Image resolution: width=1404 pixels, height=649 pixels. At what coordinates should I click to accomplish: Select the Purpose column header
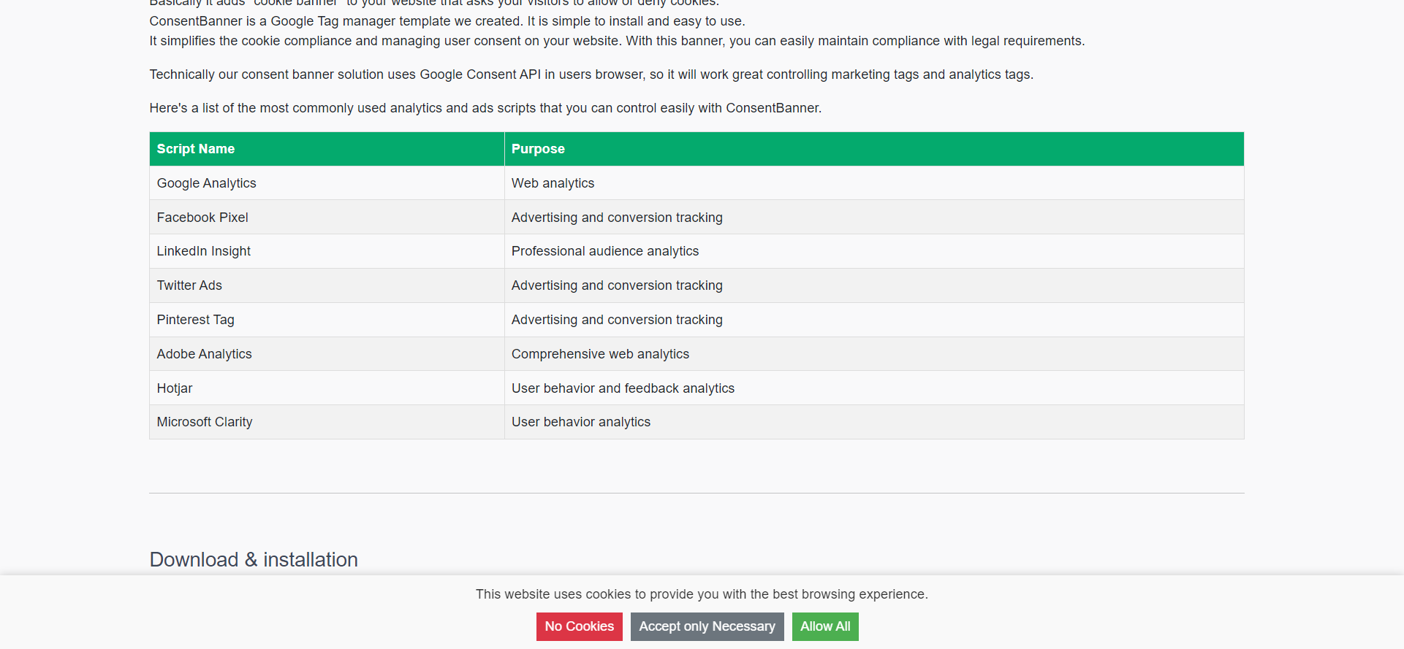[874, 149]
